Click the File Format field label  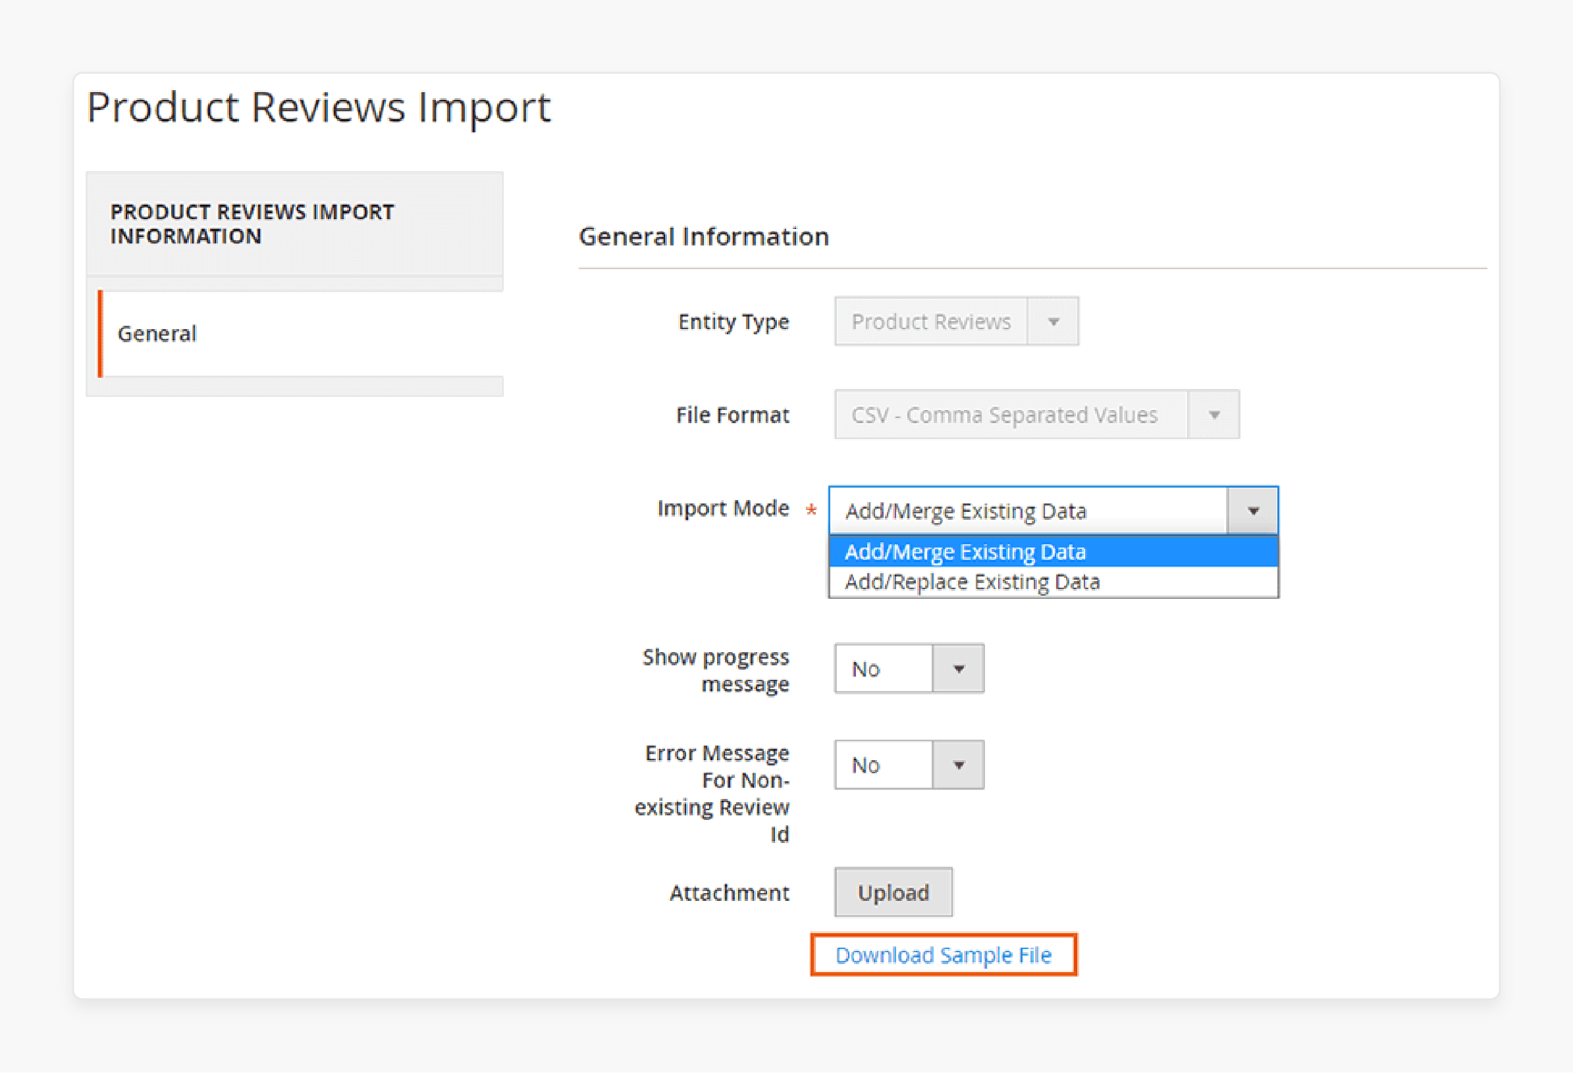tap(732, 415)
